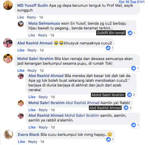Open MD Yusoff Sudin's profile picture

8,5
